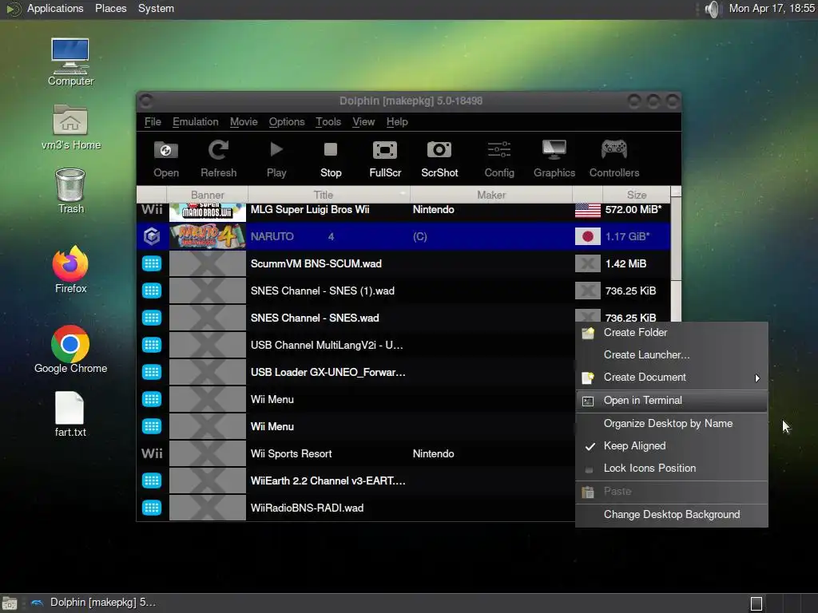
Task: Click the volume speaker icon in top panel
Action: click(712, 9)
